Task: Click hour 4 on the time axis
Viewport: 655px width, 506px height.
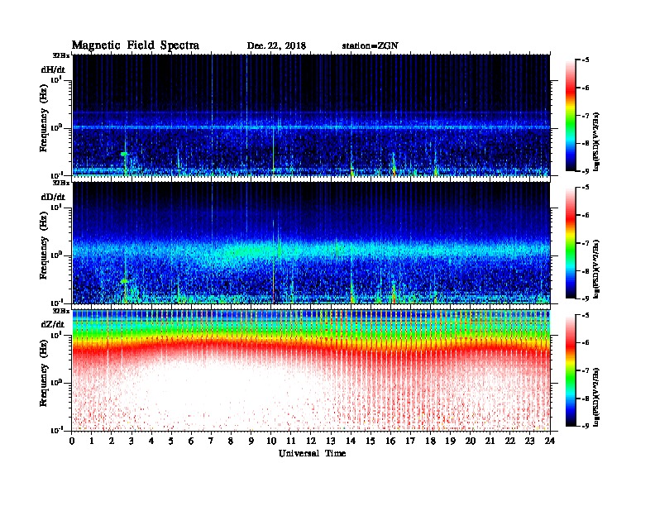Action: [x=151, y=442]
